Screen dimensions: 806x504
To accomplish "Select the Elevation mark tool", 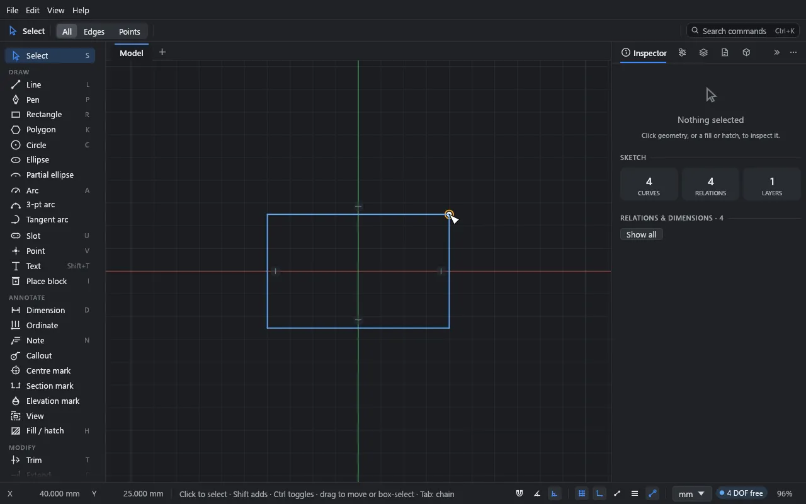I will 50,401.
